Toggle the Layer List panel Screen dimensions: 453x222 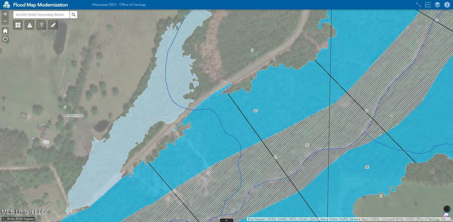pos(437,5)
